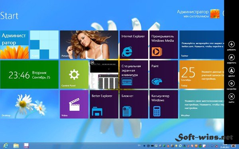The width and height of the screenshot is (239, 149).
Task: Open the Paint tile
Action: pos(164,75)
